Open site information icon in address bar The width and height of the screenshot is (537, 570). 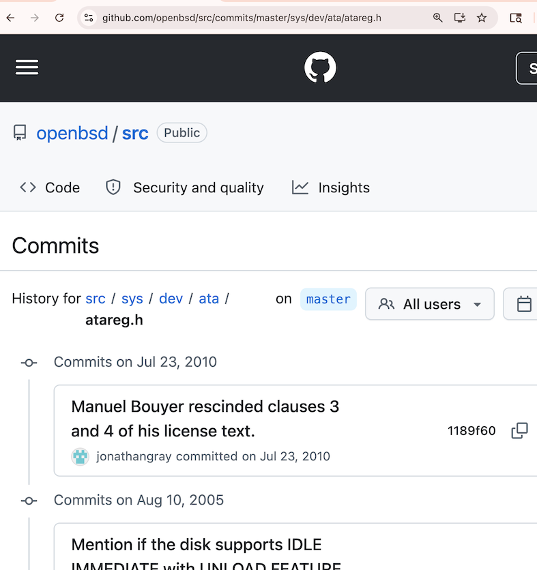pyautogui.click(x=89, y=18)
